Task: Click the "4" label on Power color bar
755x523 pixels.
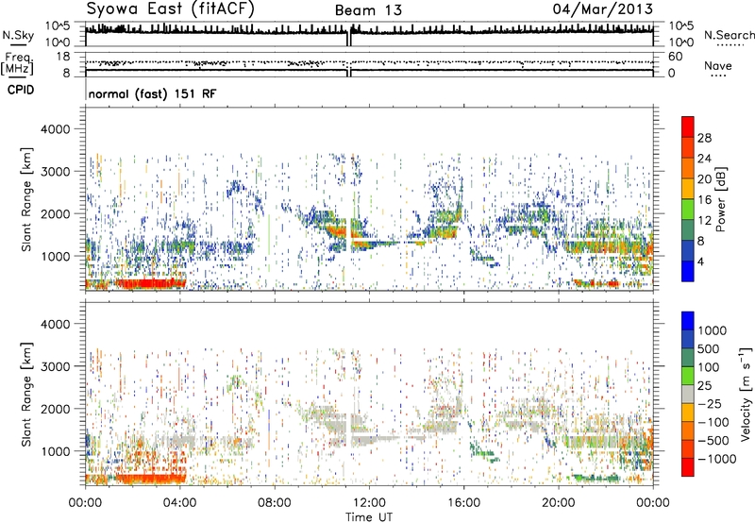Action: 701,261
